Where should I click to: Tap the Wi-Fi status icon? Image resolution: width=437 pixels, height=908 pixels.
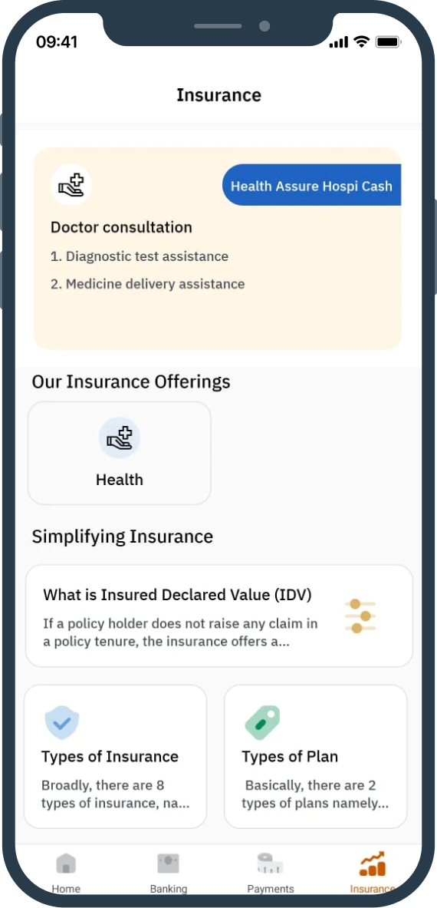click(362, 41)
